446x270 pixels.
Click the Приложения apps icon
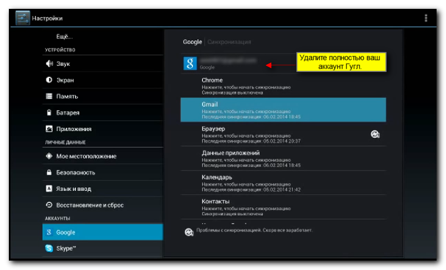point(49,129)
